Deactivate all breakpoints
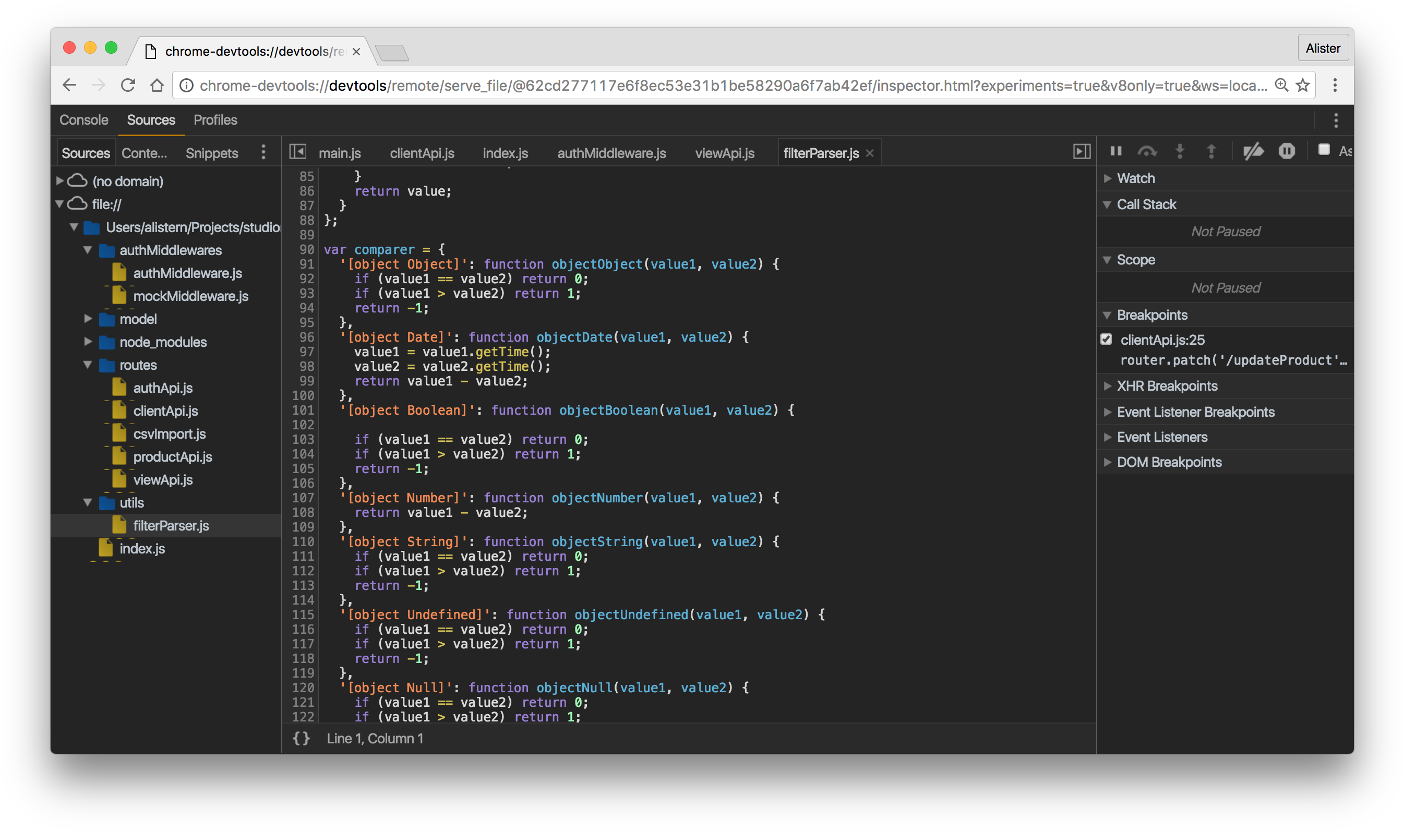1404x831 pixels. pos(1253,151)
